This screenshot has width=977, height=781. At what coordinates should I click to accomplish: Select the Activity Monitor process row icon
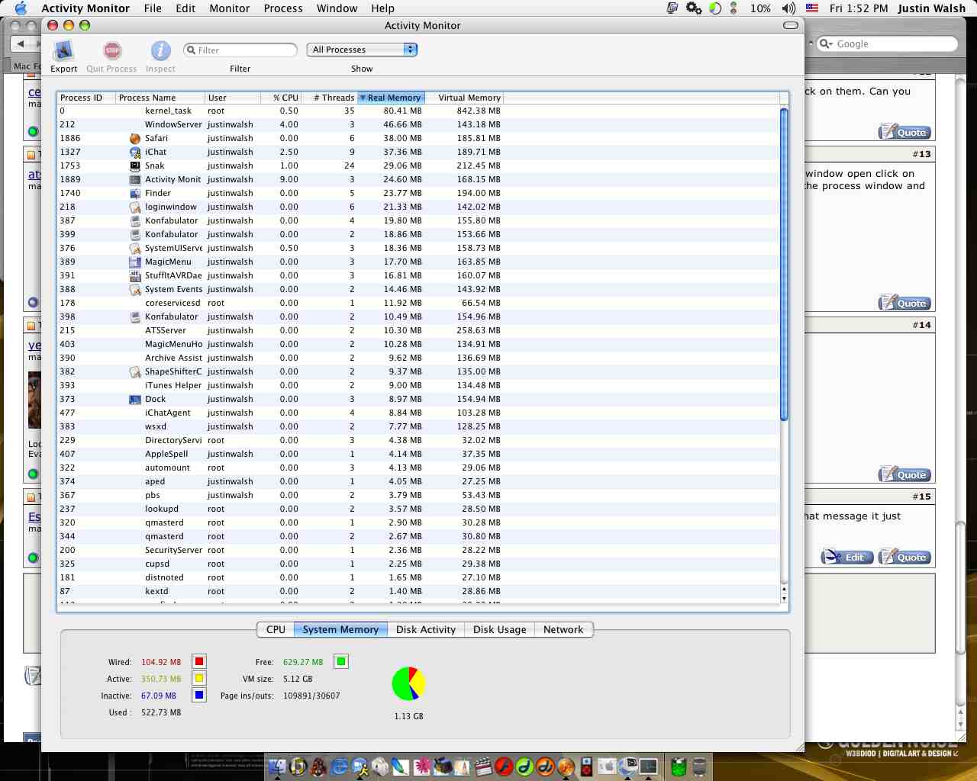[135, 180]
